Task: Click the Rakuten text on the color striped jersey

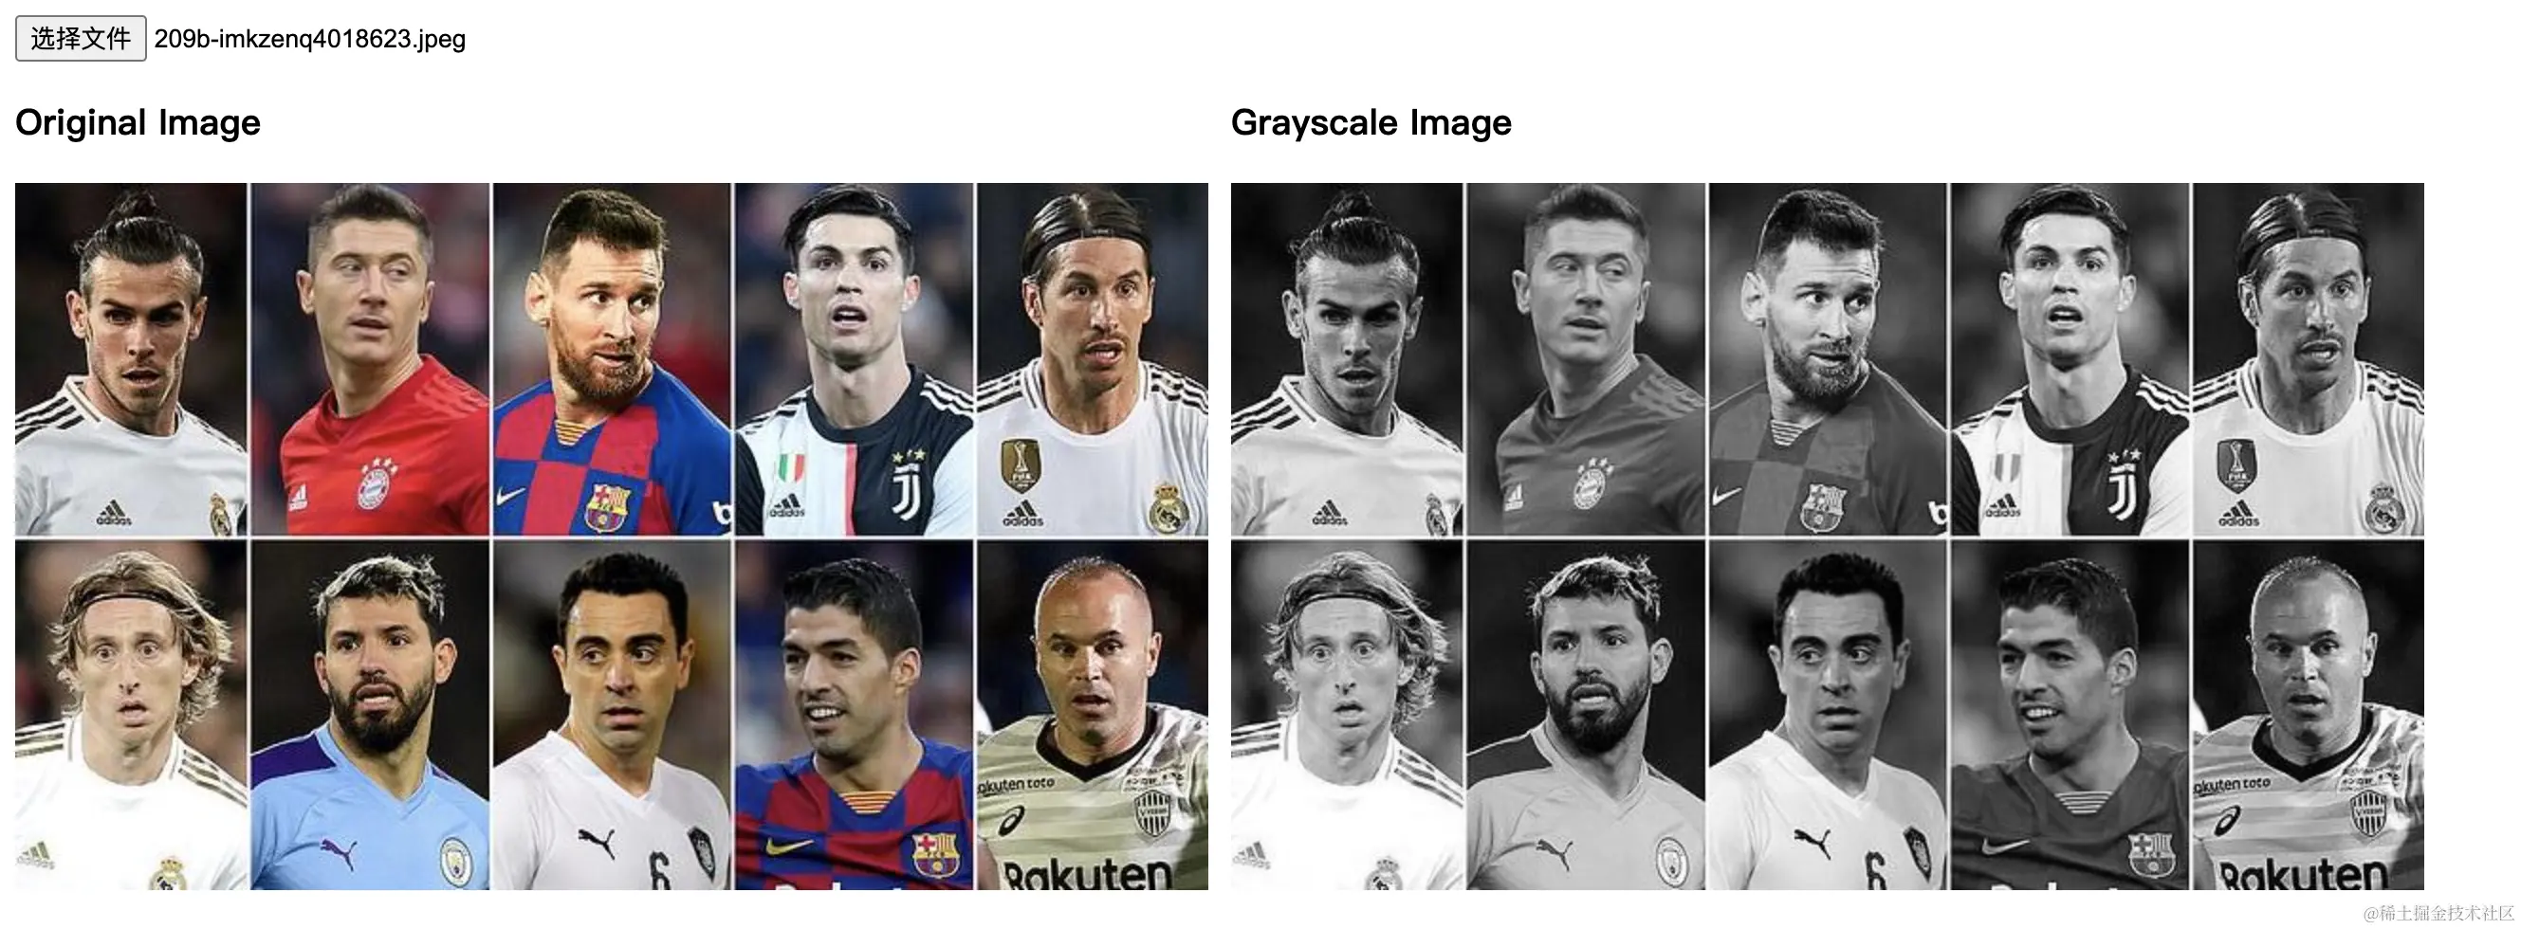Action: (1087, 873)
